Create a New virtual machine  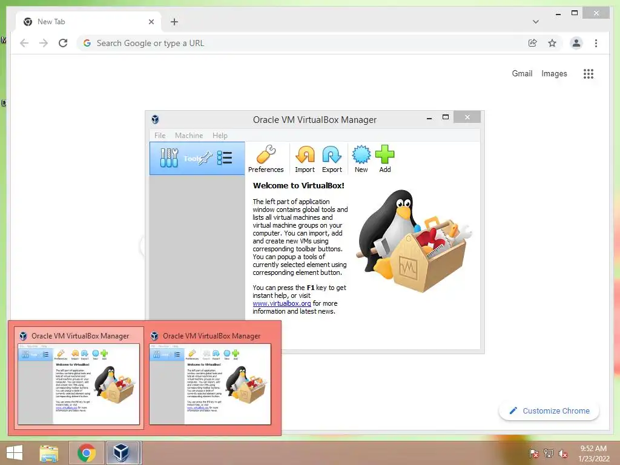click(361, 159)
